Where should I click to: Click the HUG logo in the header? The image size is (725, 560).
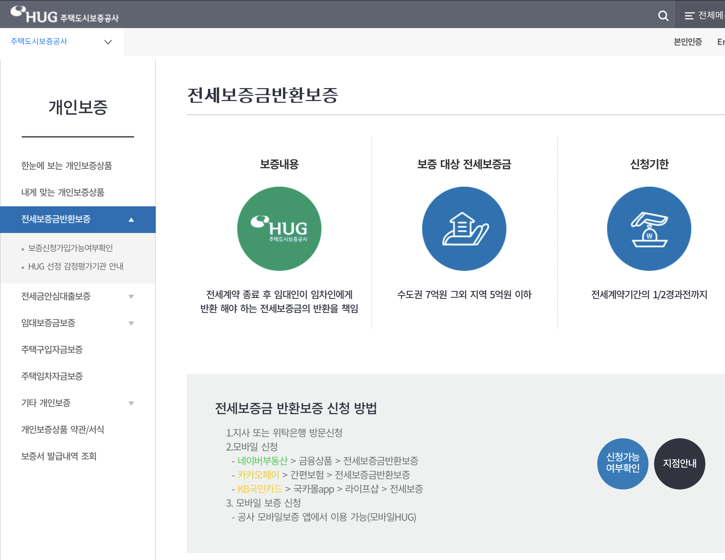[65, 15]
